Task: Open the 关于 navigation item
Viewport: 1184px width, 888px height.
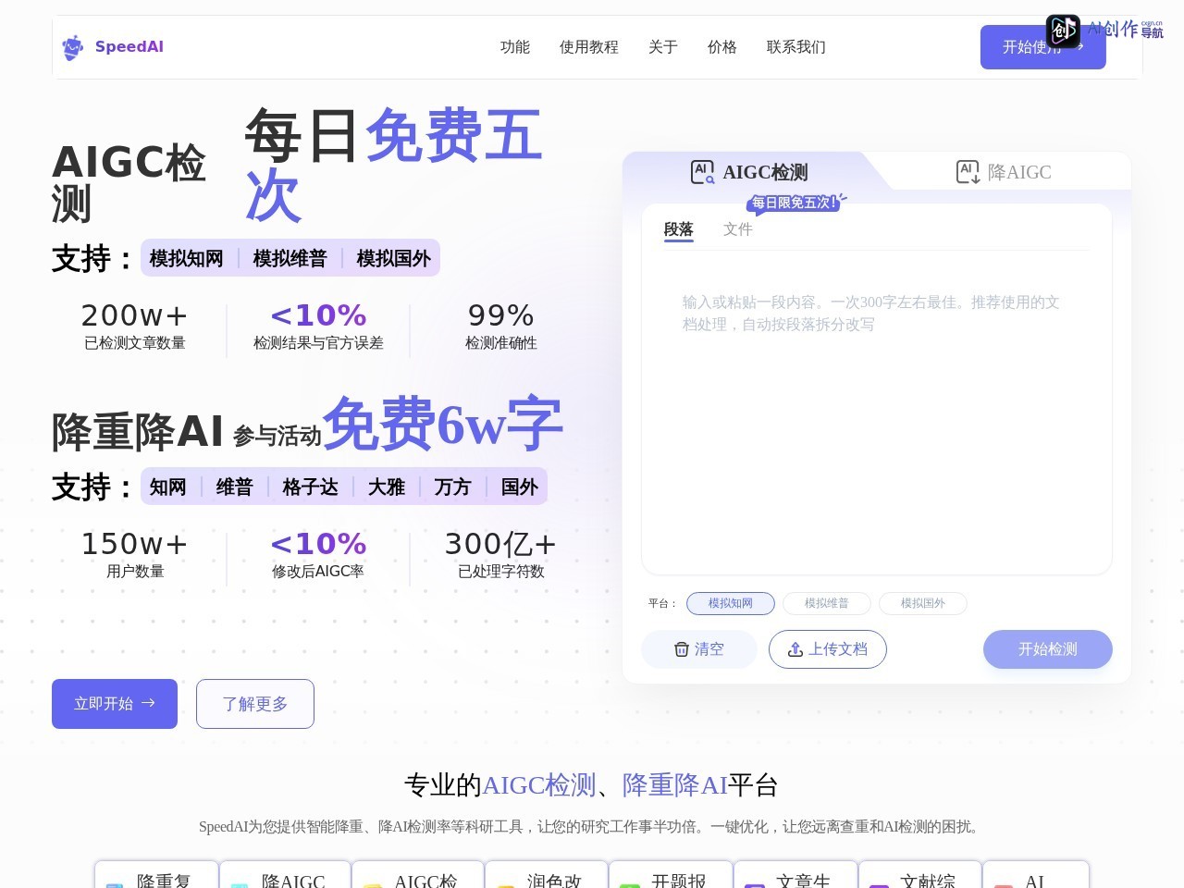Action: pos(663,47)
